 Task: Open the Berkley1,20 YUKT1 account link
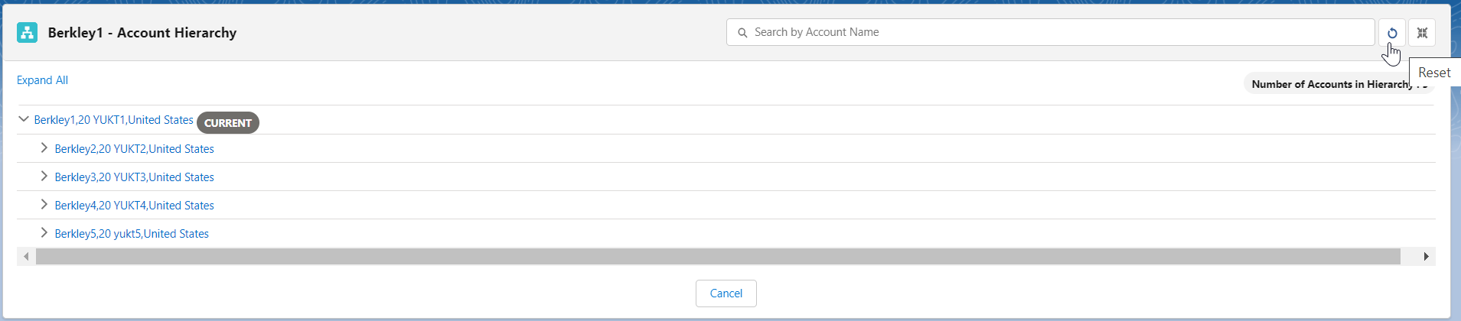click(x=113, y=120)
